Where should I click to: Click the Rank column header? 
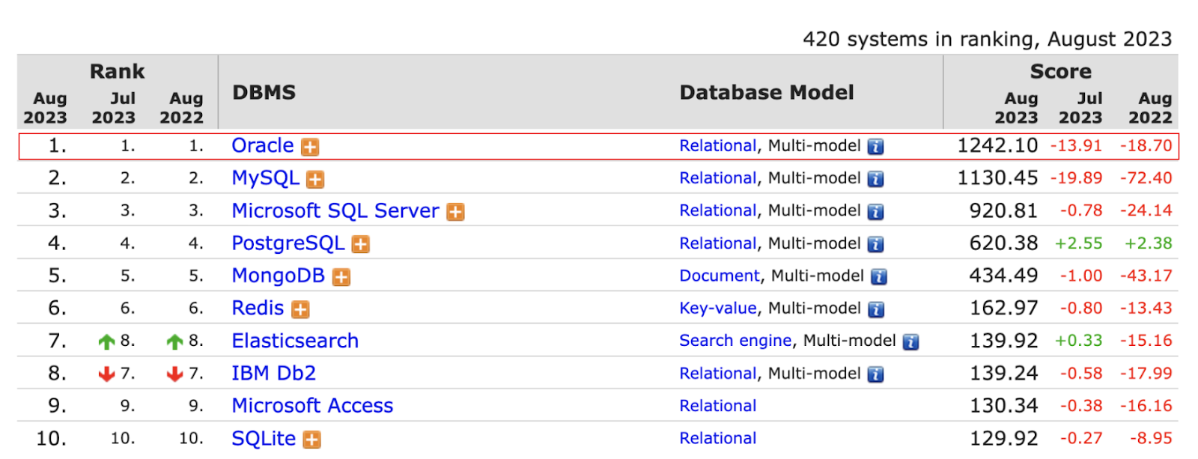coord(117,72)
